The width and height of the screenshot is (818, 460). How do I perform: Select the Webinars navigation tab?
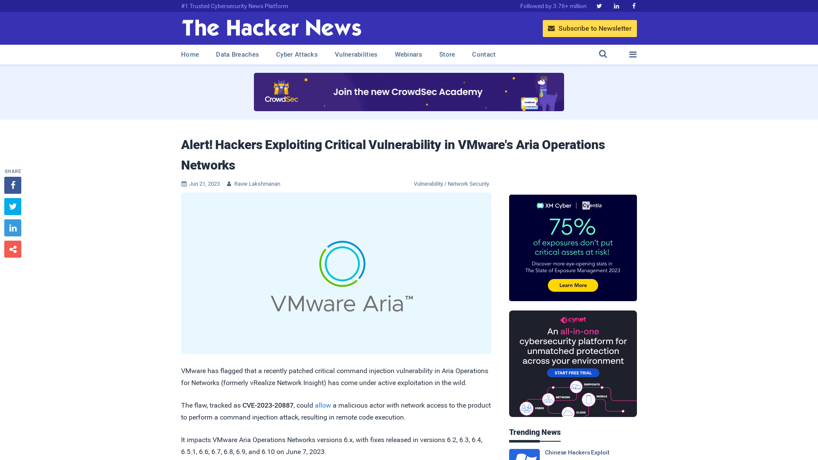point(409,55)
